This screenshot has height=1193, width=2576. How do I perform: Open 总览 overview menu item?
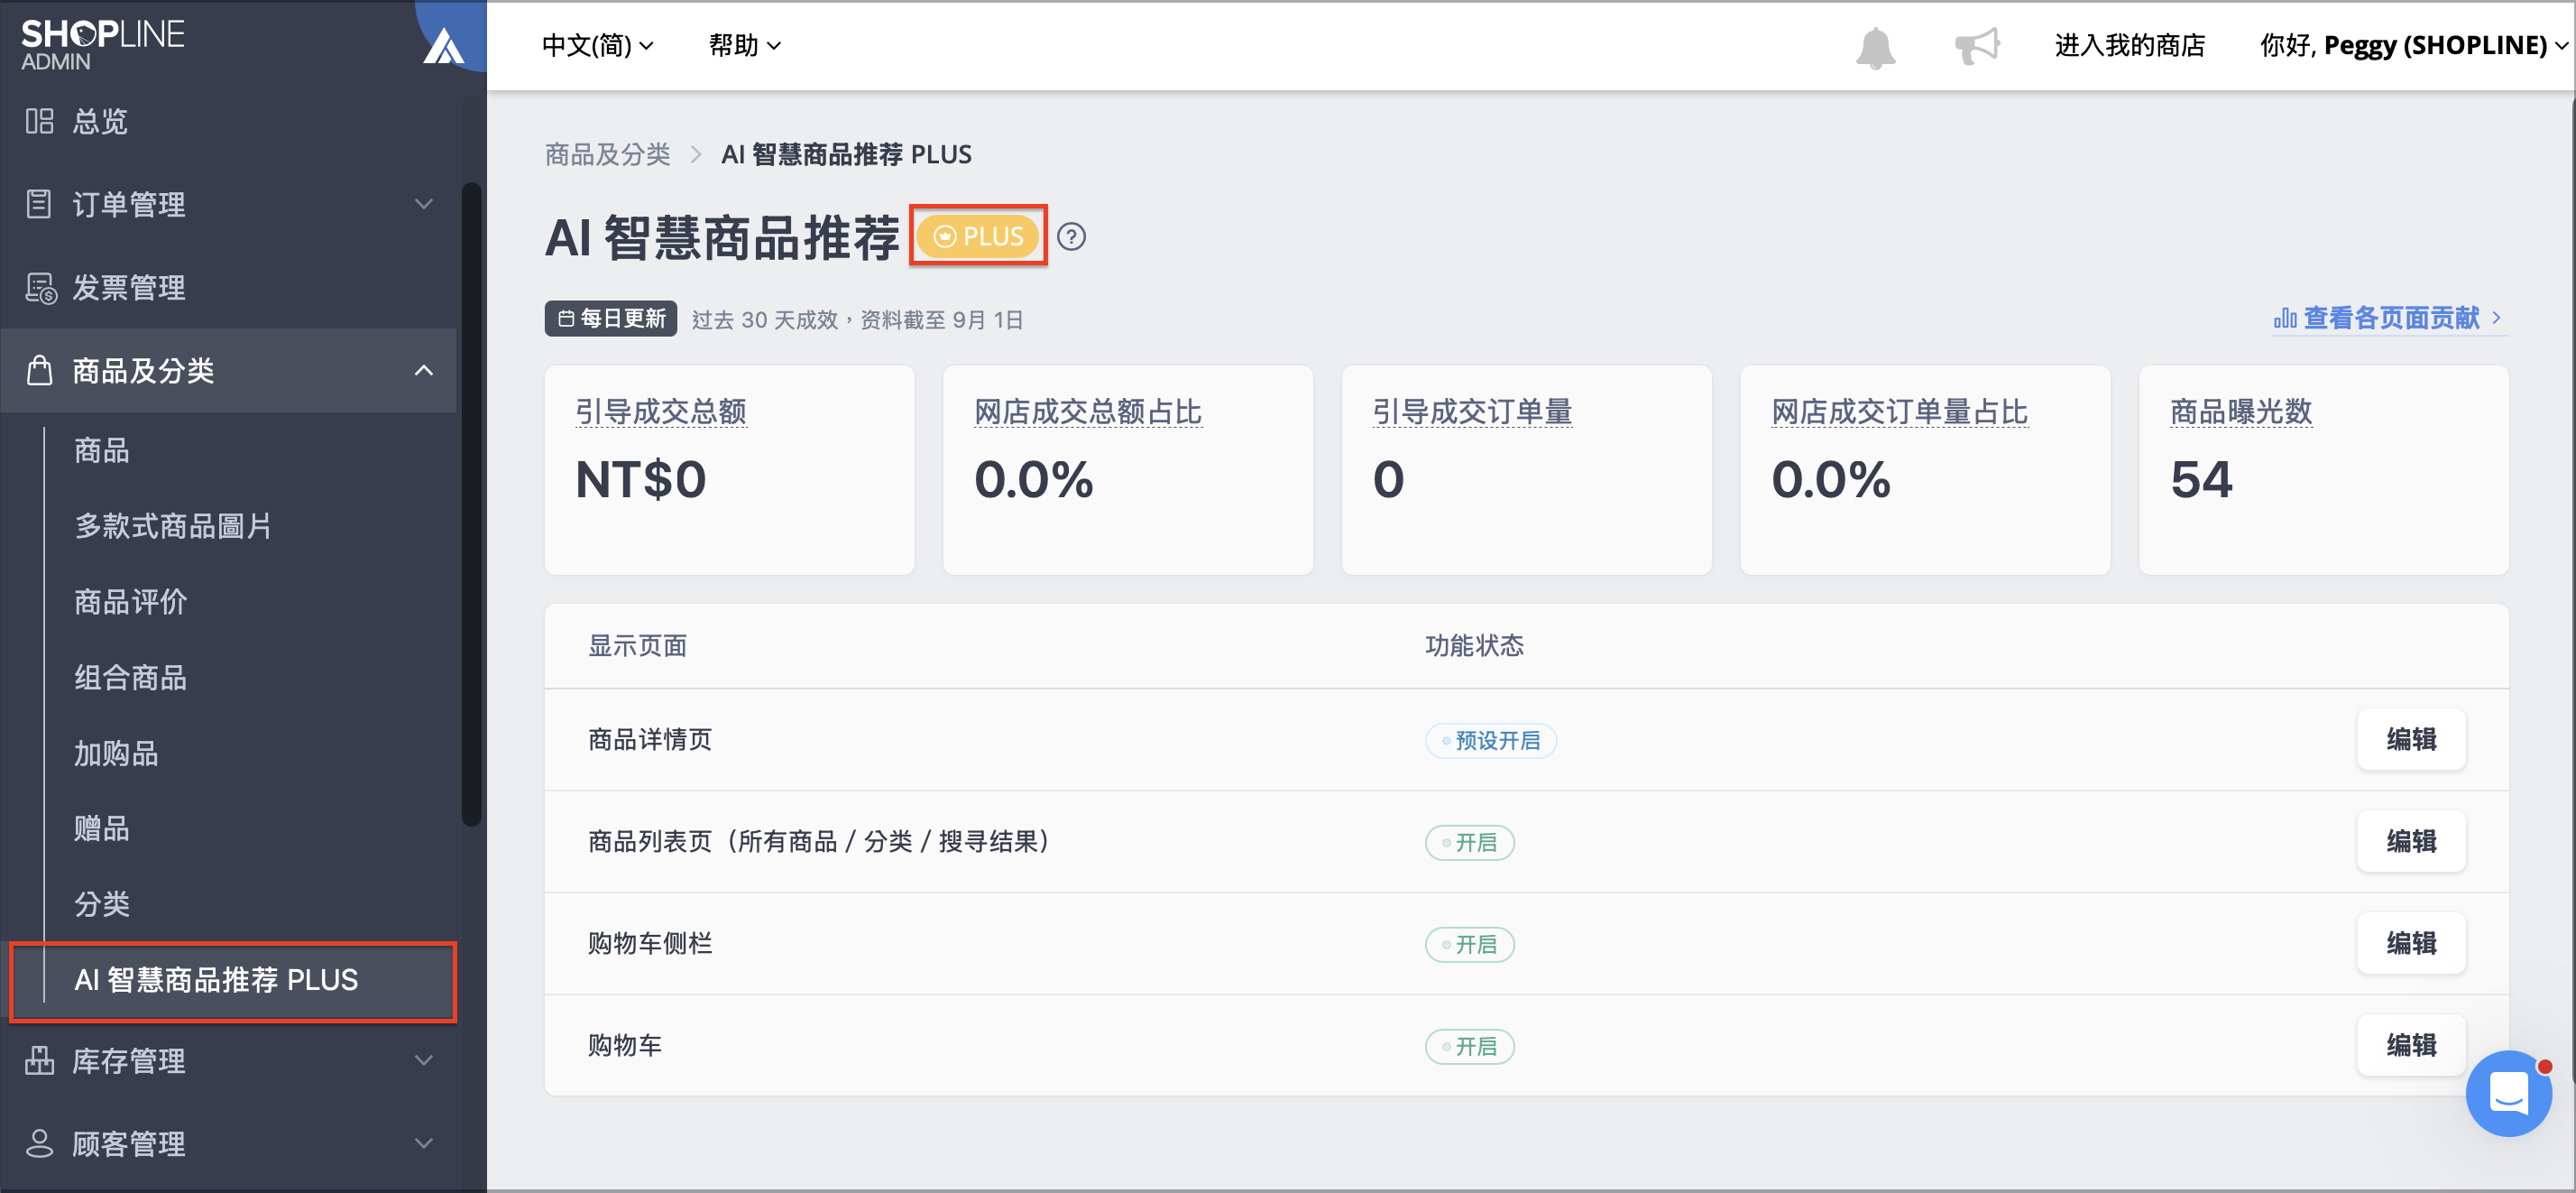click(100, 121)
